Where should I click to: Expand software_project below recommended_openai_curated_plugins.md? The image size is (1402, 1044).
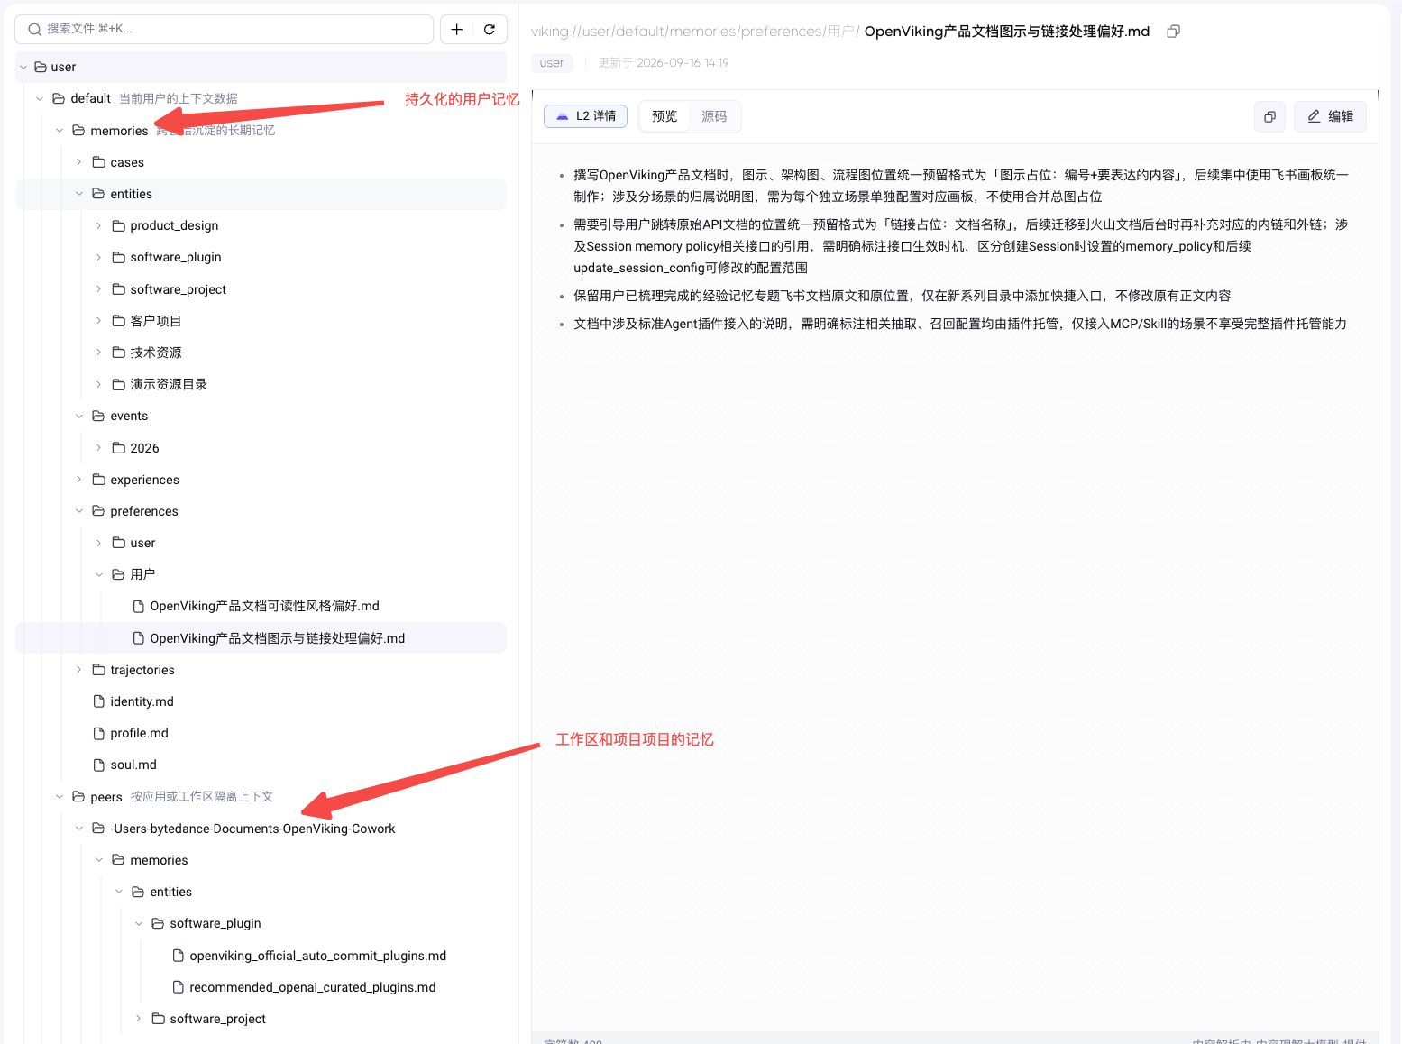tap(139, 1019)
